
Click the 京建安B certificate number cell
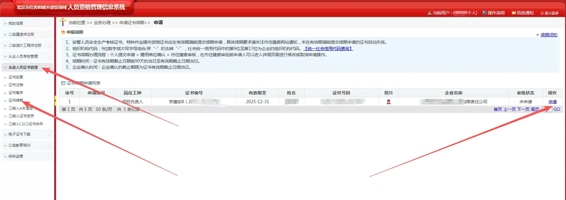click(x=194, y=102)
